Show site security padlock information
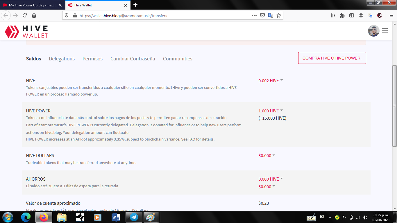 click(74, 16)
